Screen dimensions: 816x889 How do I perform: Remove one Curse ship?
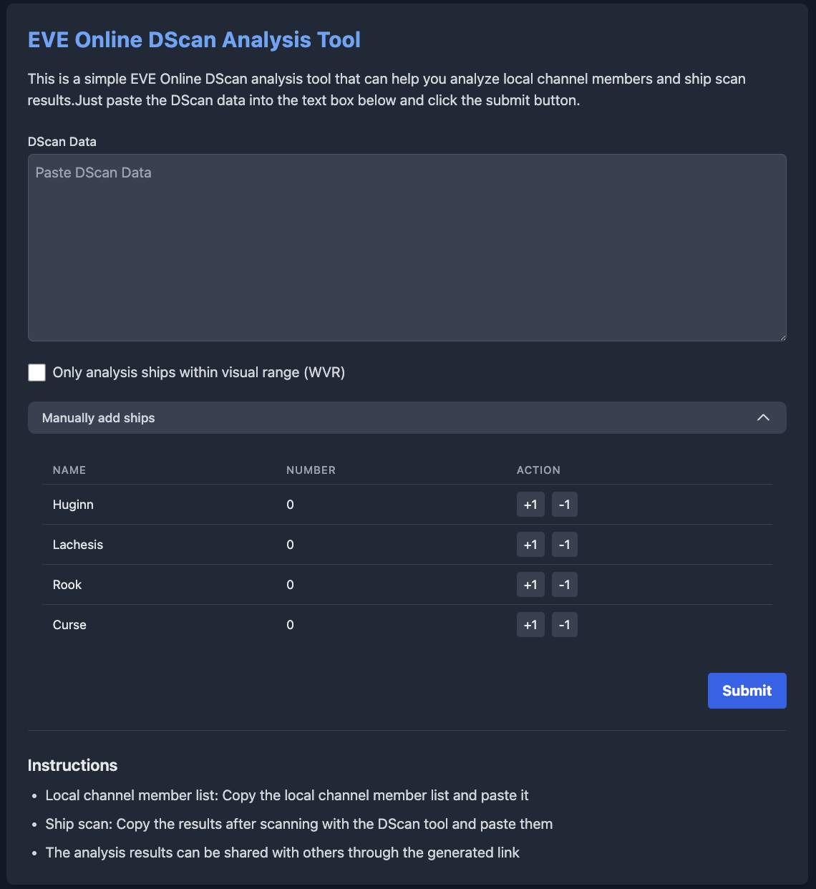coord(565,625)
